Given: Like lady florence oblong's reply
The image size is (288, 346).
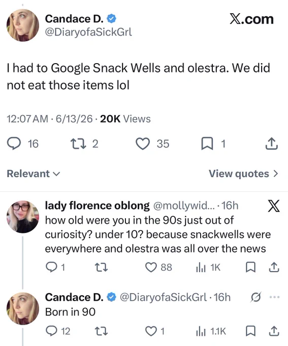Looking at the screenshot, I should [151, 267].
